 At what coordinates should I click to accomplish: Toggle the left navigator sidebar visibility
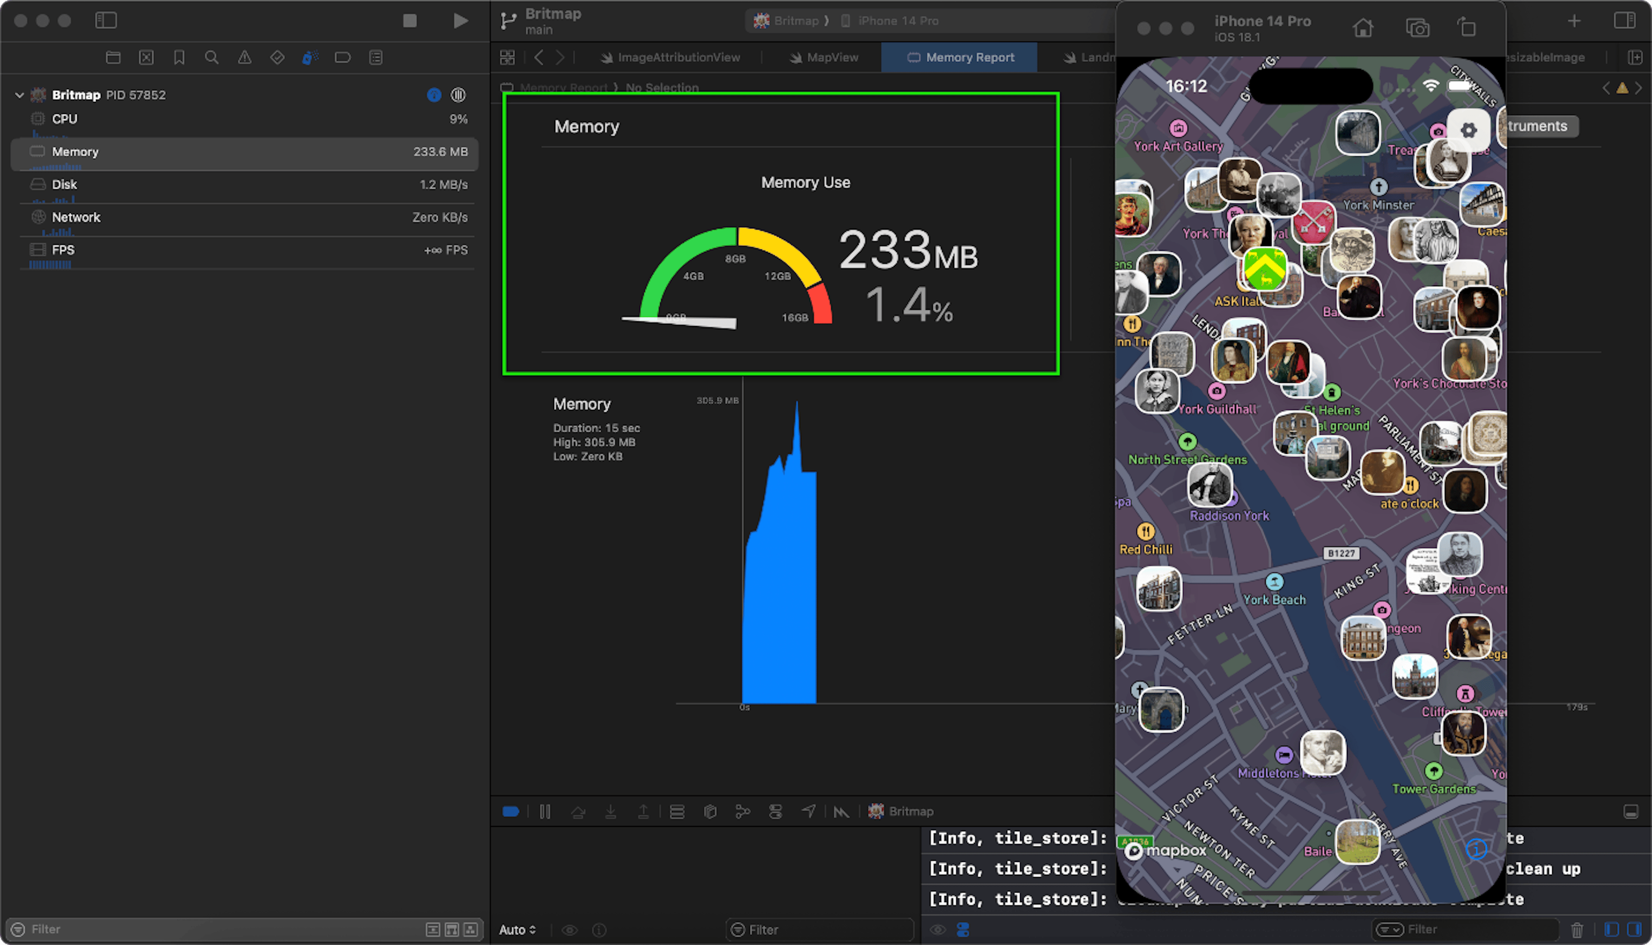point(106,21)
